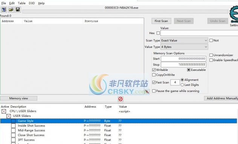
Task: Select the 3PT Success entry
Action: click(26, 140)
